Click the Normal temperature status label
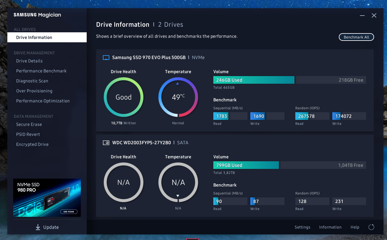Screen dimensions: 387x240 178,123
